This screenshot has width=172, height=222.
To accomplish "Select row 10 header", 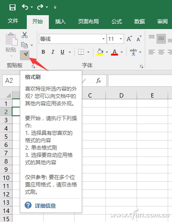I will (x=6, y=178).
